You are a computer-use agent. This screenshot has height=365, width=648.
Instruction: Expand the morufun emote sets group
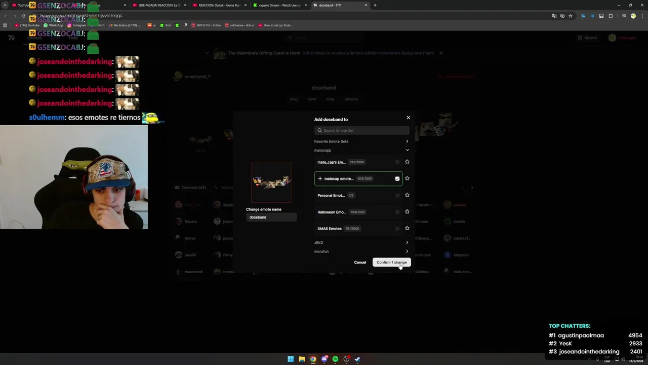click(x=407, y=251)
